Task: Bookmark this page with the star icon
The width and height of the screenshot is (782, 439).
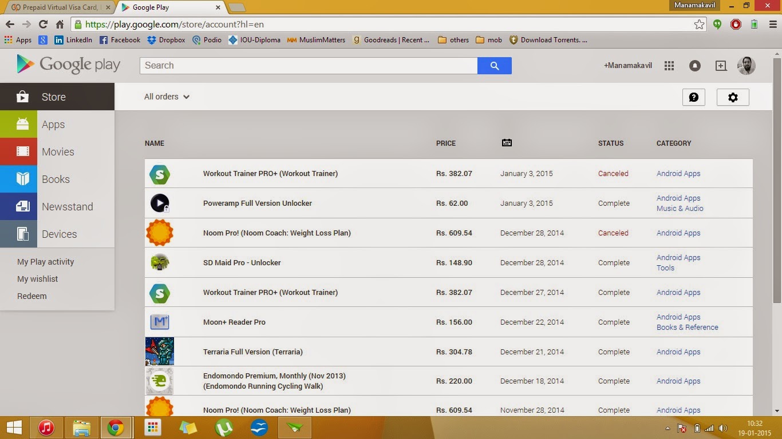Action: click(x=699, y=25)
